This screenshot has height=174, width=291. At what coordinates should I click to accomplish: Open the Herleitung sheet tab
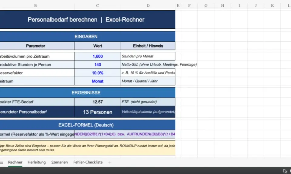(37, 162)
